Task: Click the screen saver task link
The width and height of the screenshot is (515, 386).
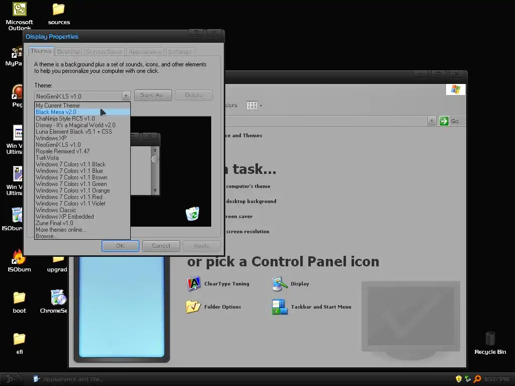Action: point(239,217)
